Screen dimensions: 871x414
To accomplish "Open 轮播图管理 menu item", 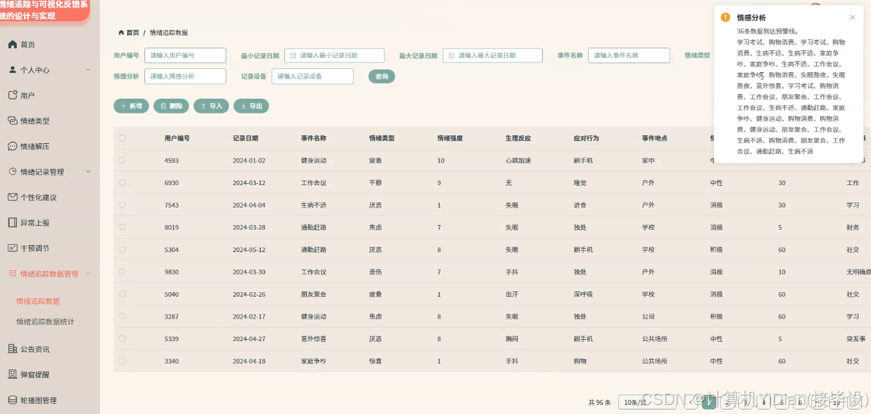I will pos(39,400).
